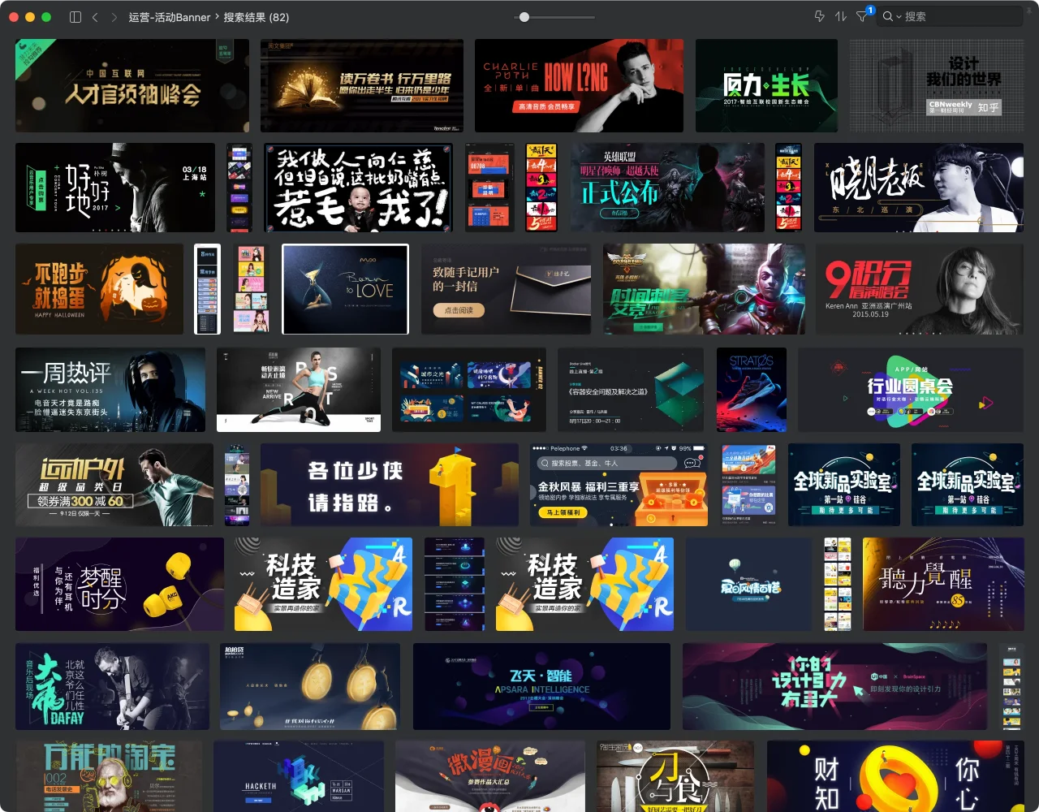Click the 搜索 search input field
The image size is (1039, 812).
(950, 16)
